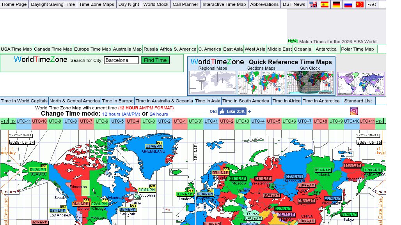Open the purple world map thumbnail
This screenshot has width=401, height=225.
click(360, 84)
